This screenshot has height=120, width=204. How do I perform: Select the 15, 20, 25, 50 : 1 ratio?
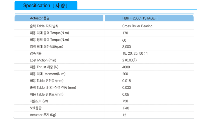(135, 53)
